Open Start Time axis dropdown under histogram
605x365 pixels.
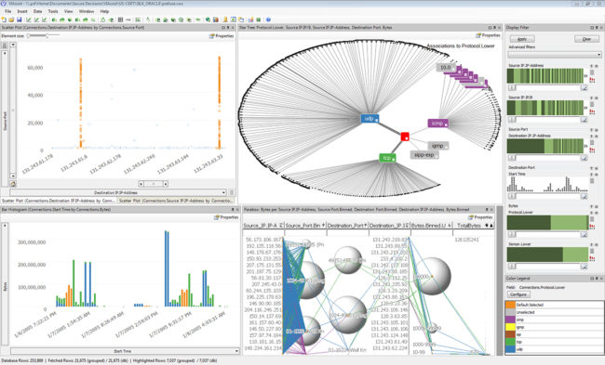[125, 351]
